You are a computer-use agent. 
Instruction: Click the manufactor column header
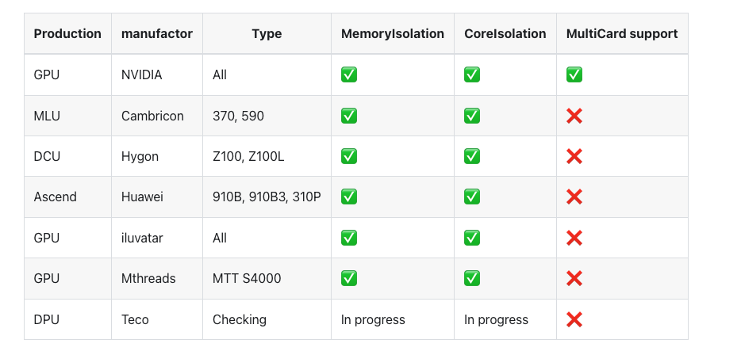coord(157,33)
